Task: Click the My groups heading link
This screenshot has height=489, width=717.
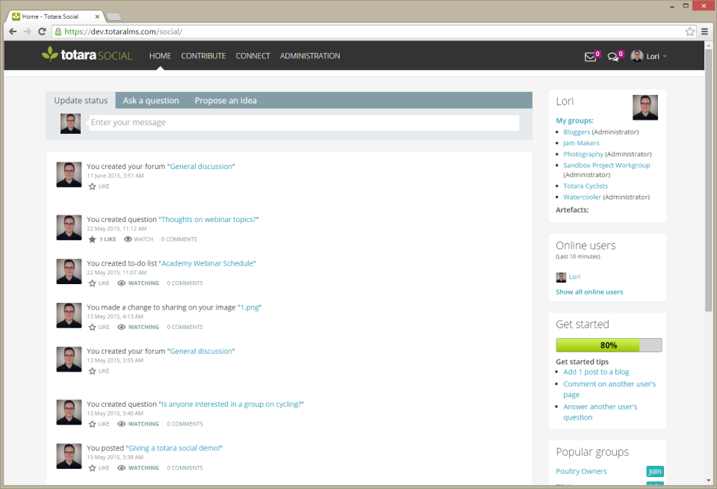Action: [574, 121]
